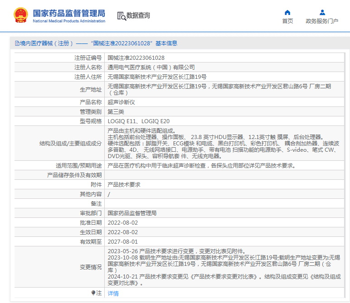The image size is (350, 303).
Task: Click the 国家药品监督管理局 site title
Action: coord(69,13)
